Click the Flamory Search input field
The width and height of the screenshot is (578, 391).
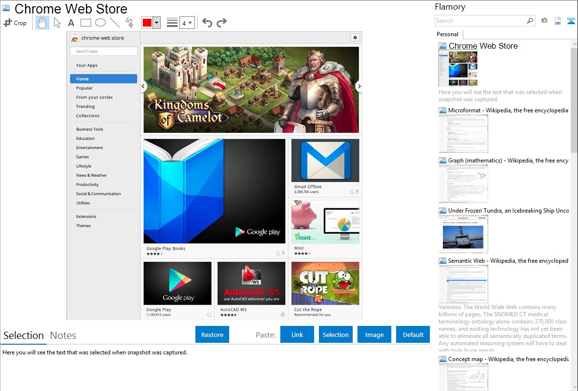[x=481, y=21]
